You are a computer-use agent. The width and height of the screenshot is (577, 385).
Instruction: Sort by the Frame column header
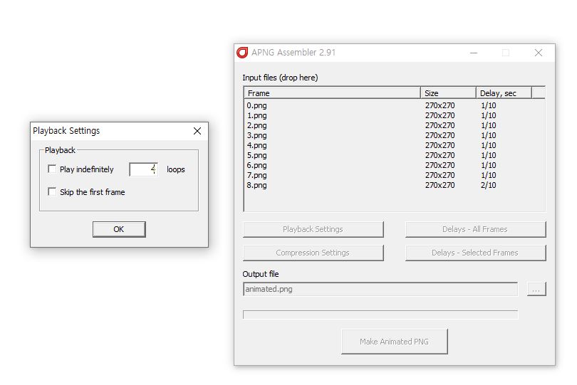tap(332, 93)
